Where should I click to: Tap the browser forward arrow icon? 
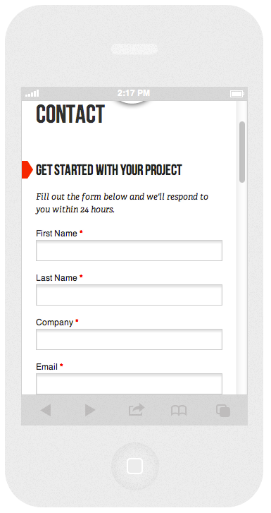click(90, 410)
